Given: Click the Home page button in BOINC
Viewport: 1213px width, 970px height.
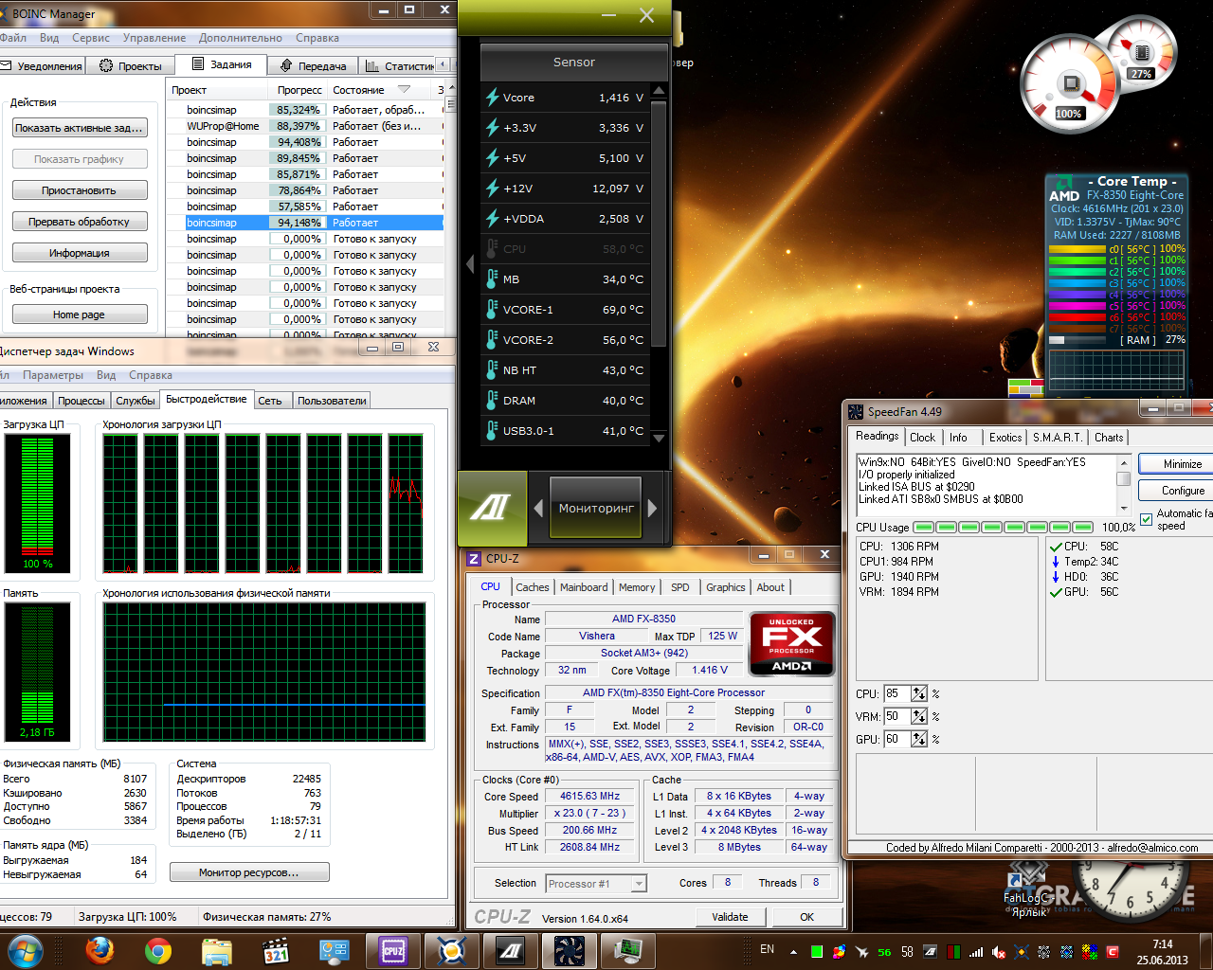Looking at the screenshot, I should pyautogui.click(x=80, y=314).
